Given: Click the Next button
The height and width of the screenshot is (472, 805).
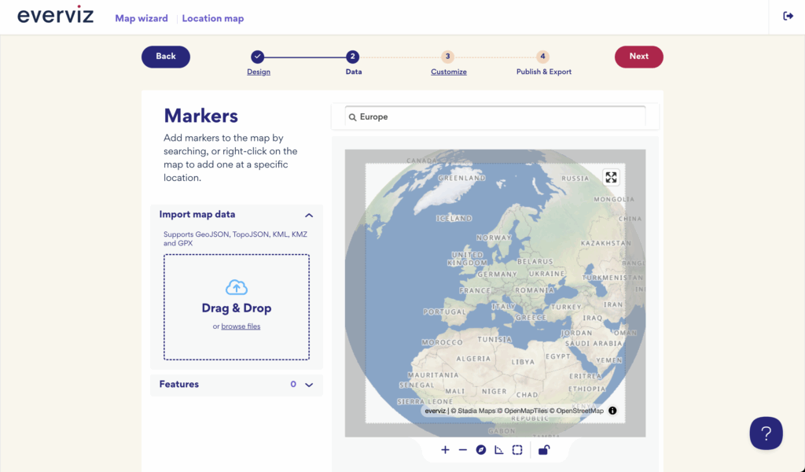Looking at the screenshot, I should coord(638,57).
